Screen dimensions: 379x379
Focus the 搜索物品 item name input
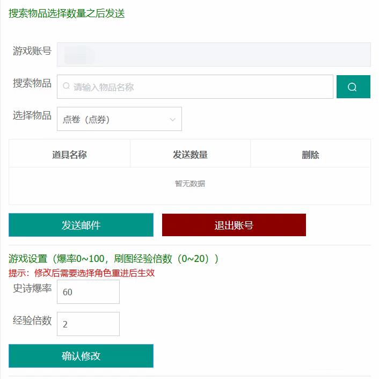pyautogui.click(x=199, y=87)
